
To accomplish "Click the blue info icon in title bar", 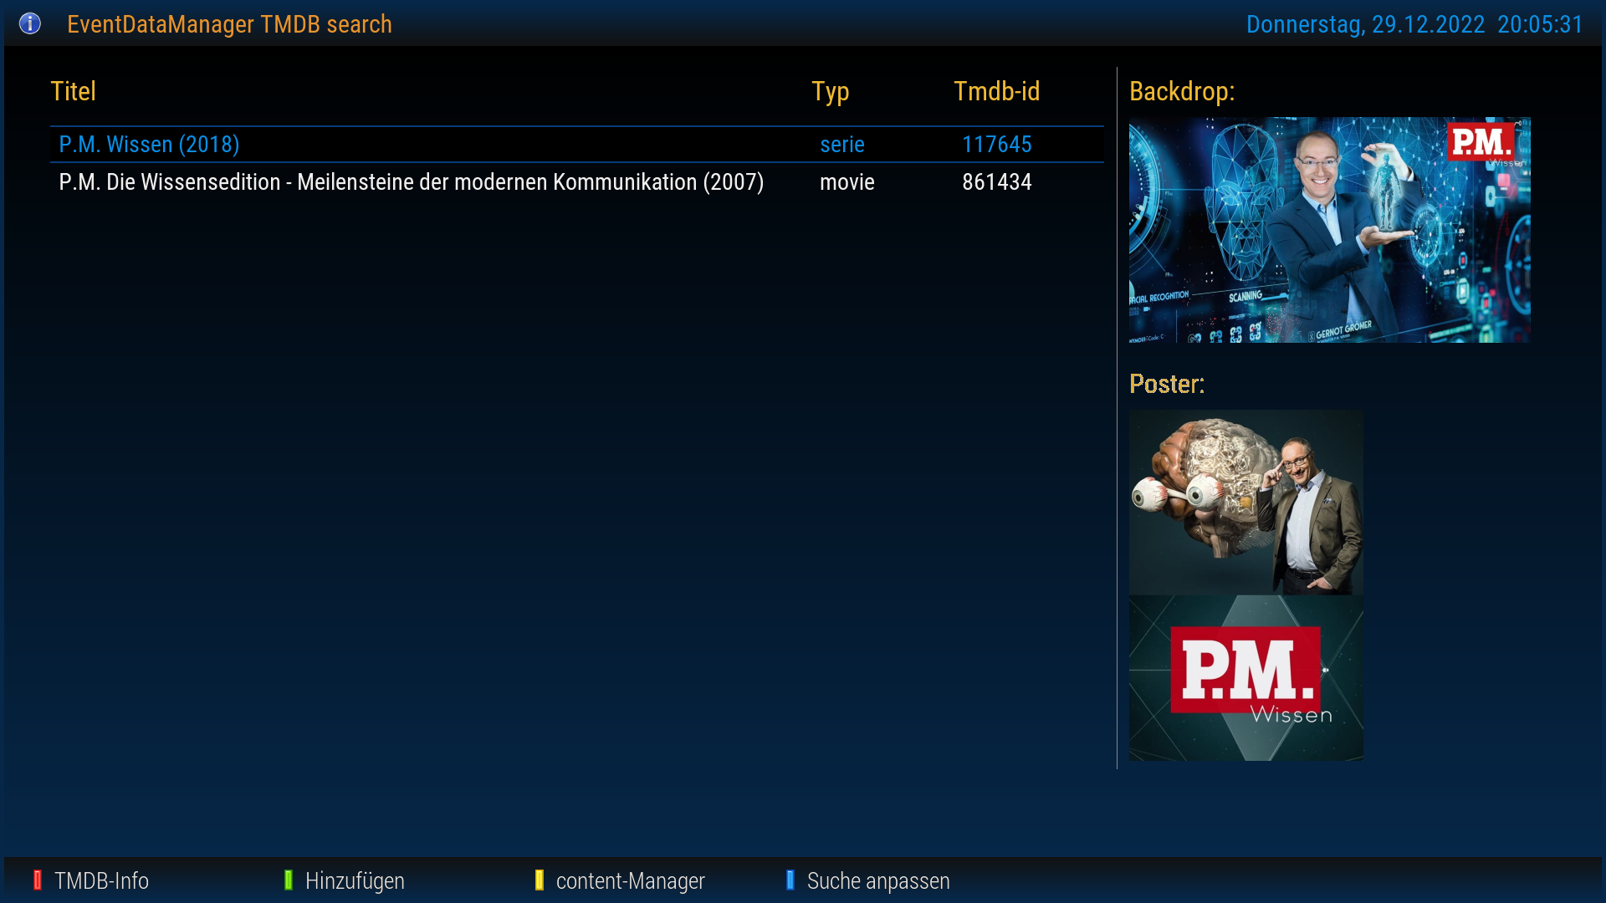I will [x=30, y=23].
